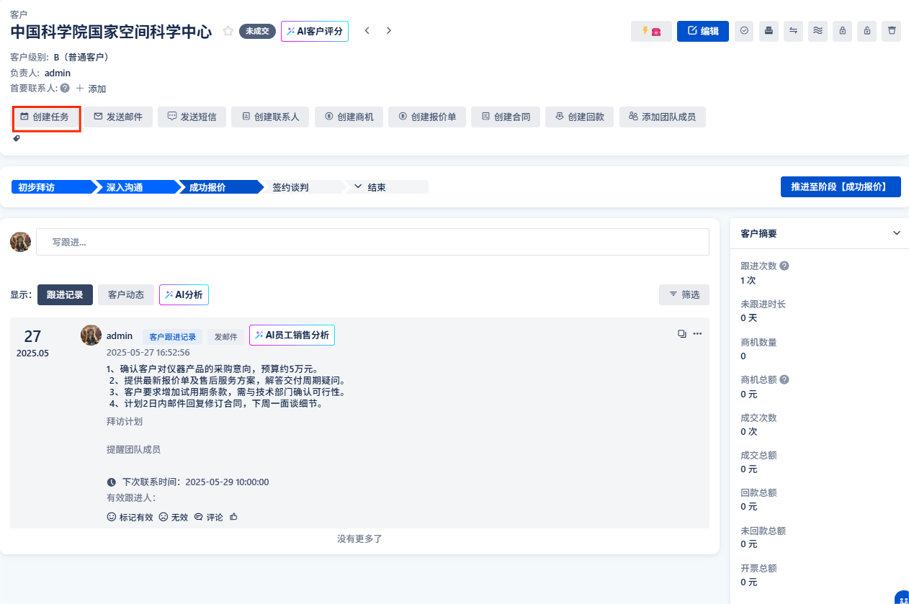
Task: Go to the previous customer record arrow
Action: pos(367,31)
